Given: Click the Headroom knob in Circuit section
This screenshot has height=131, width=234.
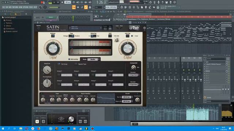Looking at the screenshot, I should point(137,100).
